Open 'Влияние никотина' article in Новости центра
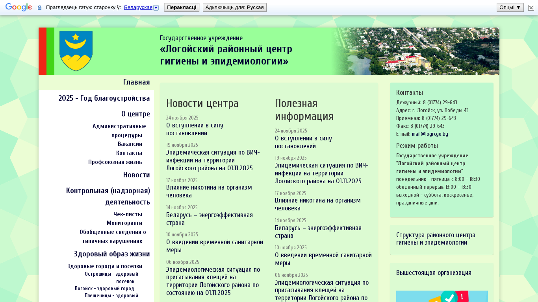The width and height of the screenshot is (538, 302). point(209,192)
